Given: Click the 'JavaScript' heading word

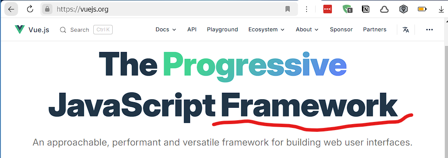Looking at the screenshot, I should tap(132, 107).
